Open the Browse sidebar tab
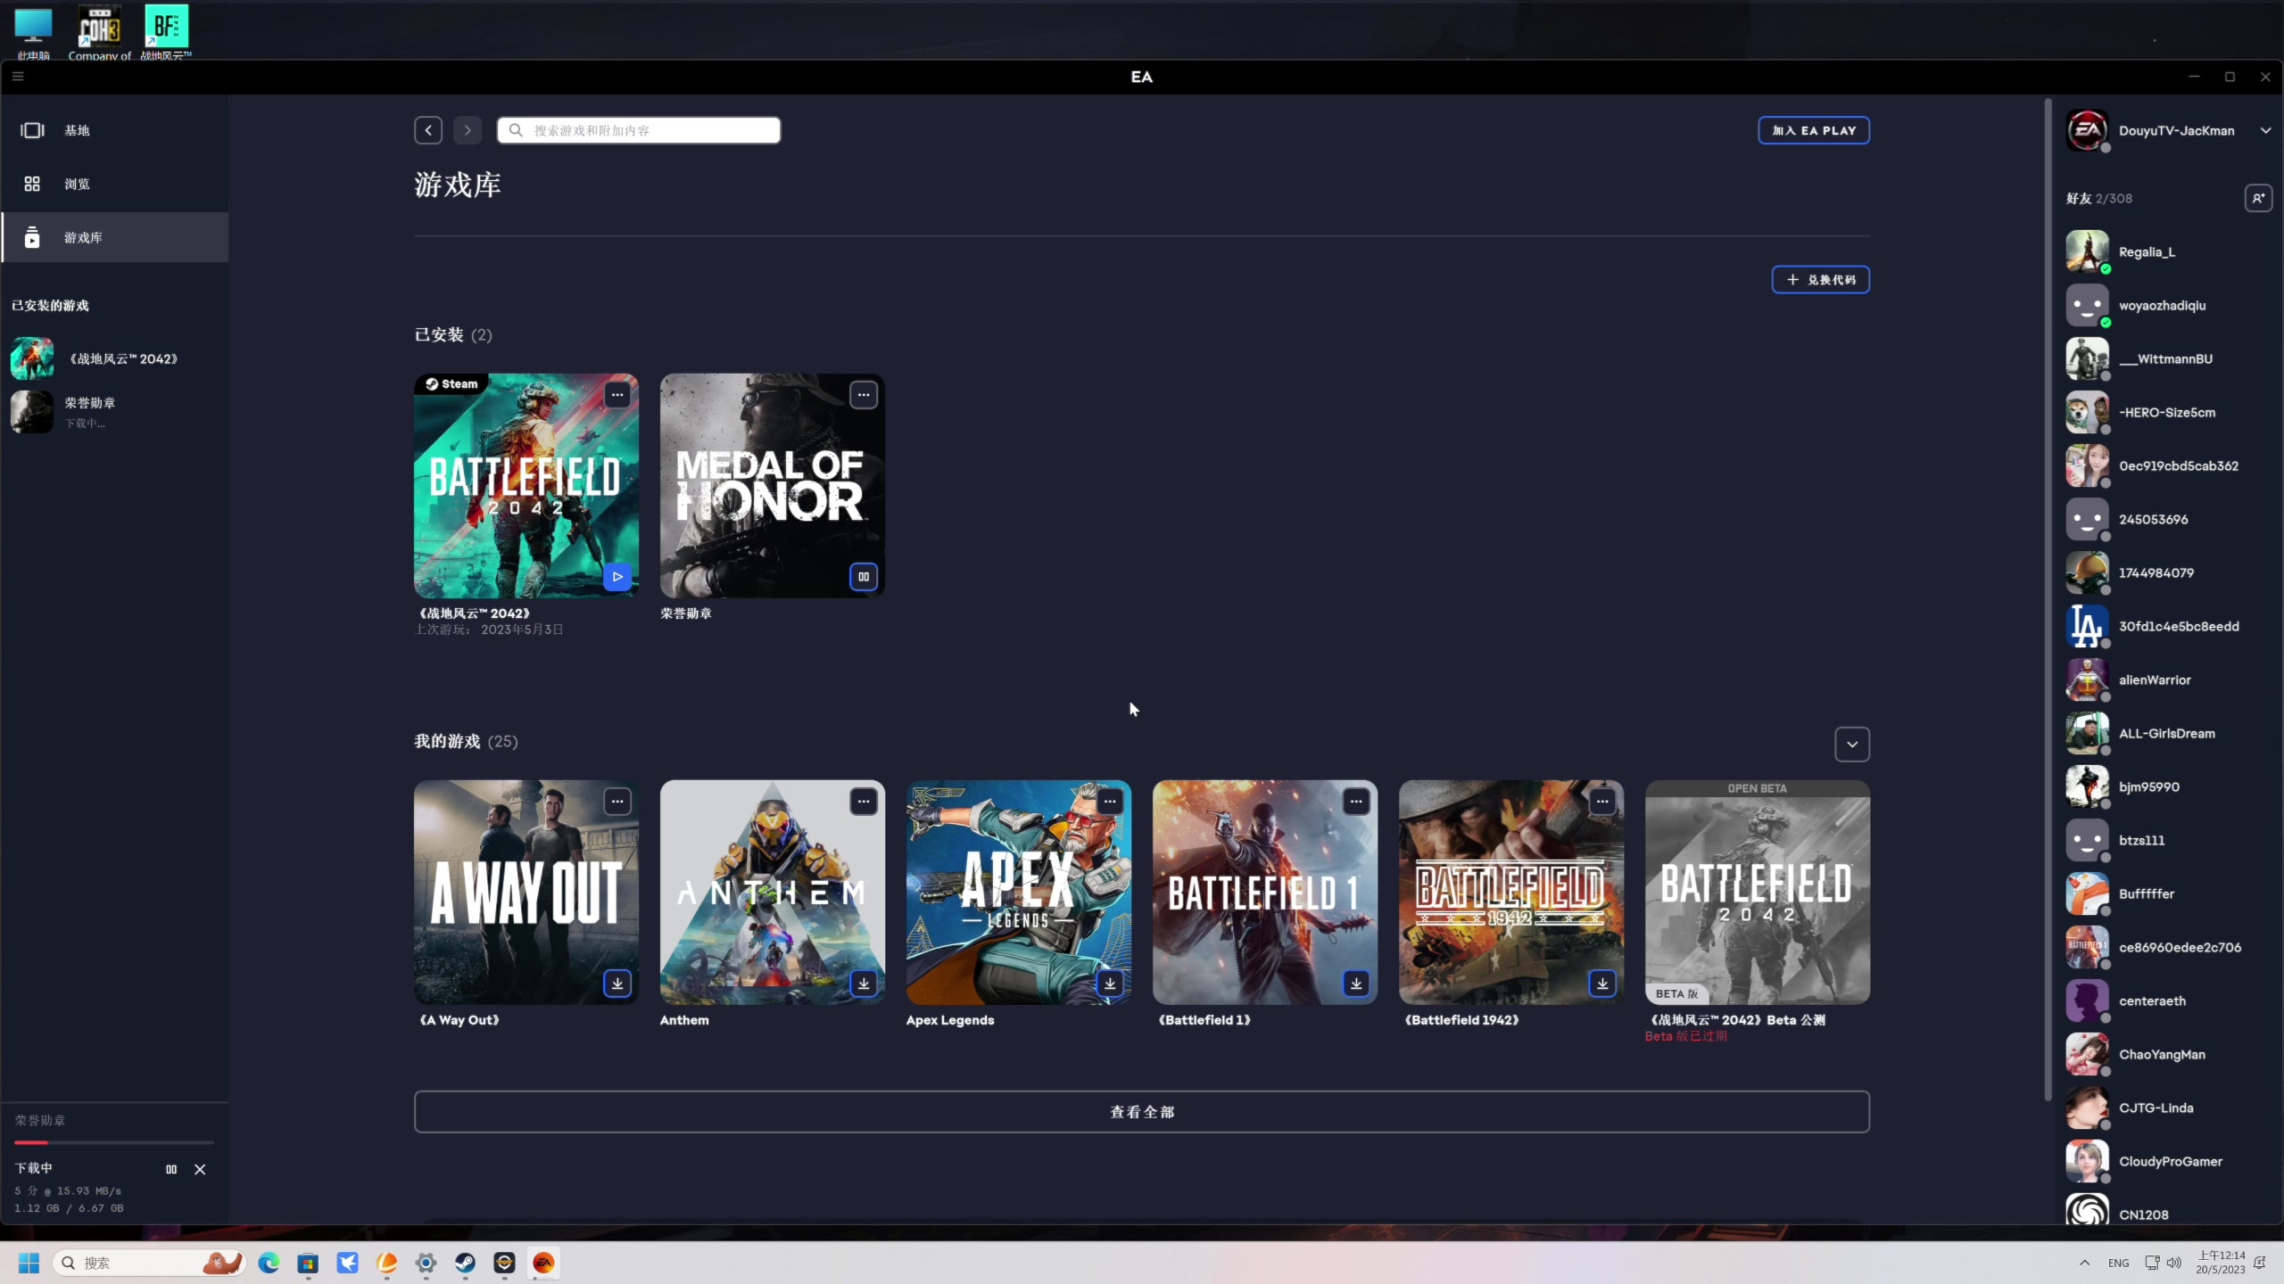 point(77,184)
